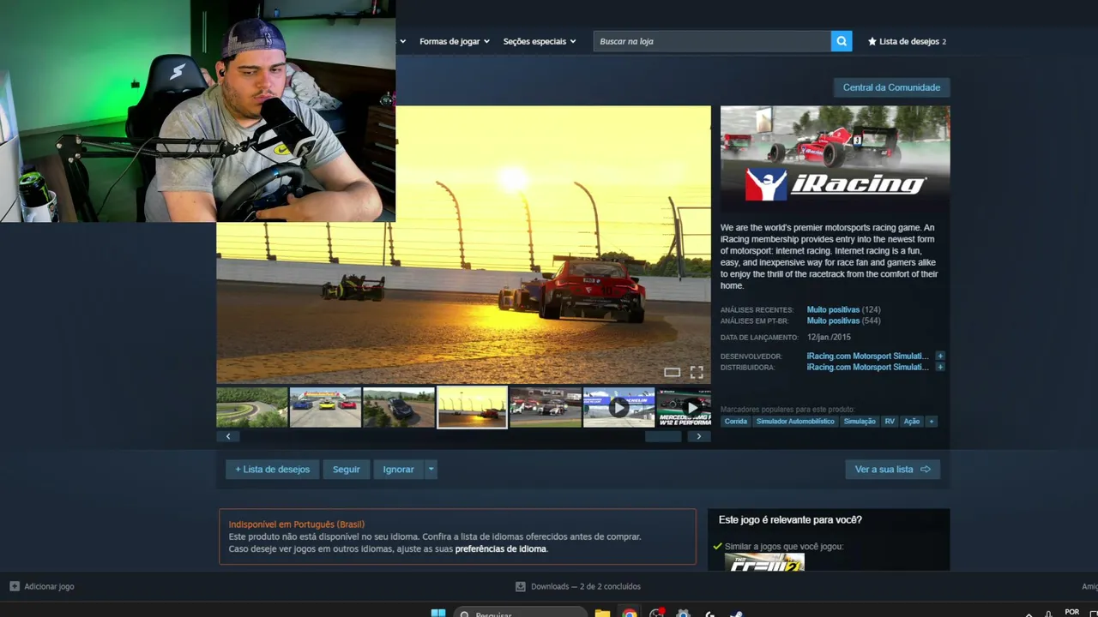Click the POR language indicator in system tray
The height and width of the screenshot is (617, 1098).
(x=1071, y=612)
